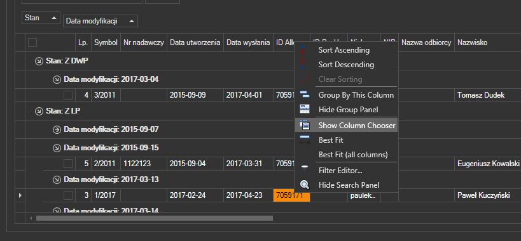Click the Best Fit icon

tap(304, 140)
